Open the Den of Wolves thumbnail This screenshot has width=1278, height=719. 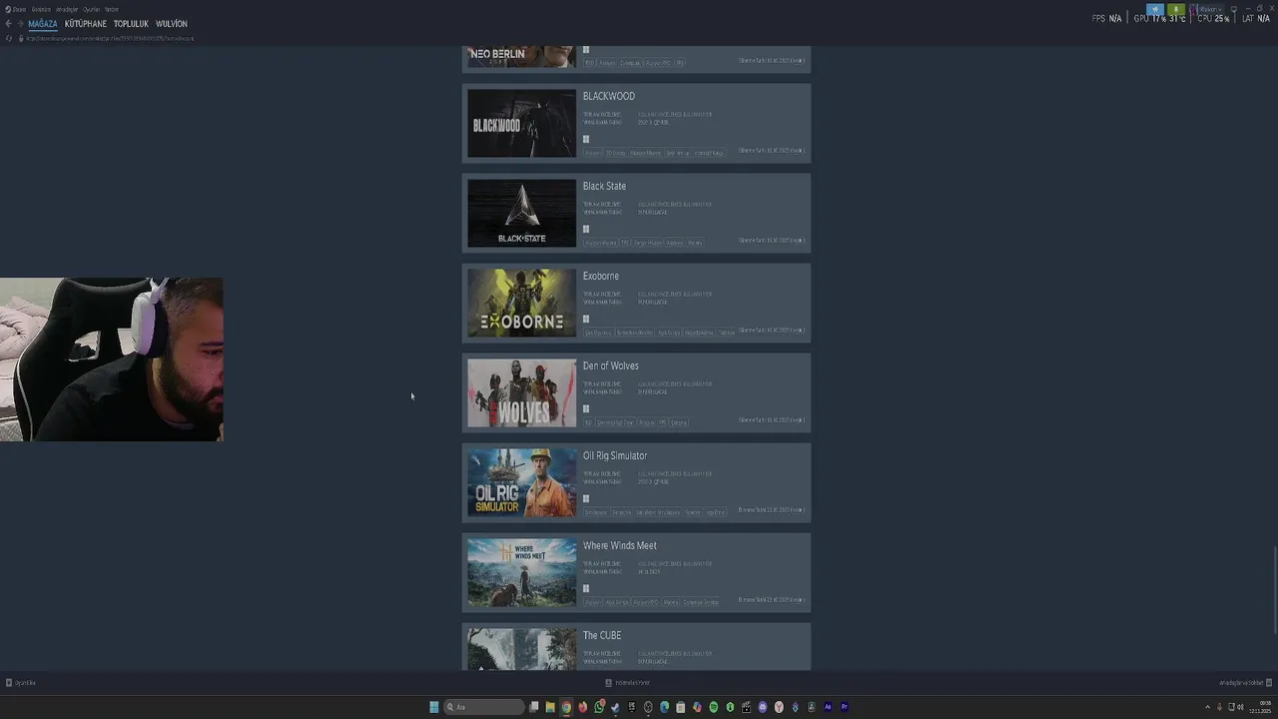[x=522, y=392]
